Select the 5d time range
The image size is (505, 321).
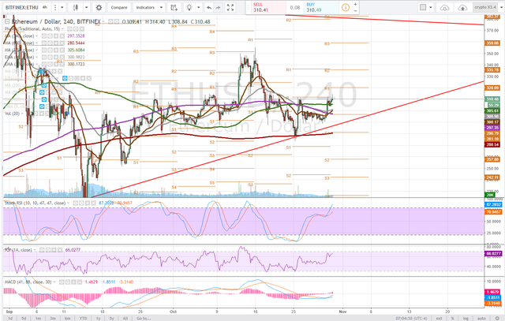click(24, 319)
